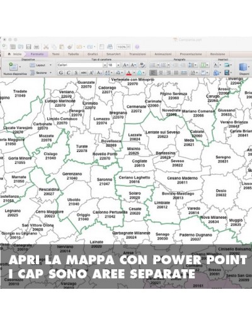Open the green columns dropdown
Image resolution: width=252 pixels, height=326 pixels.
204,65
